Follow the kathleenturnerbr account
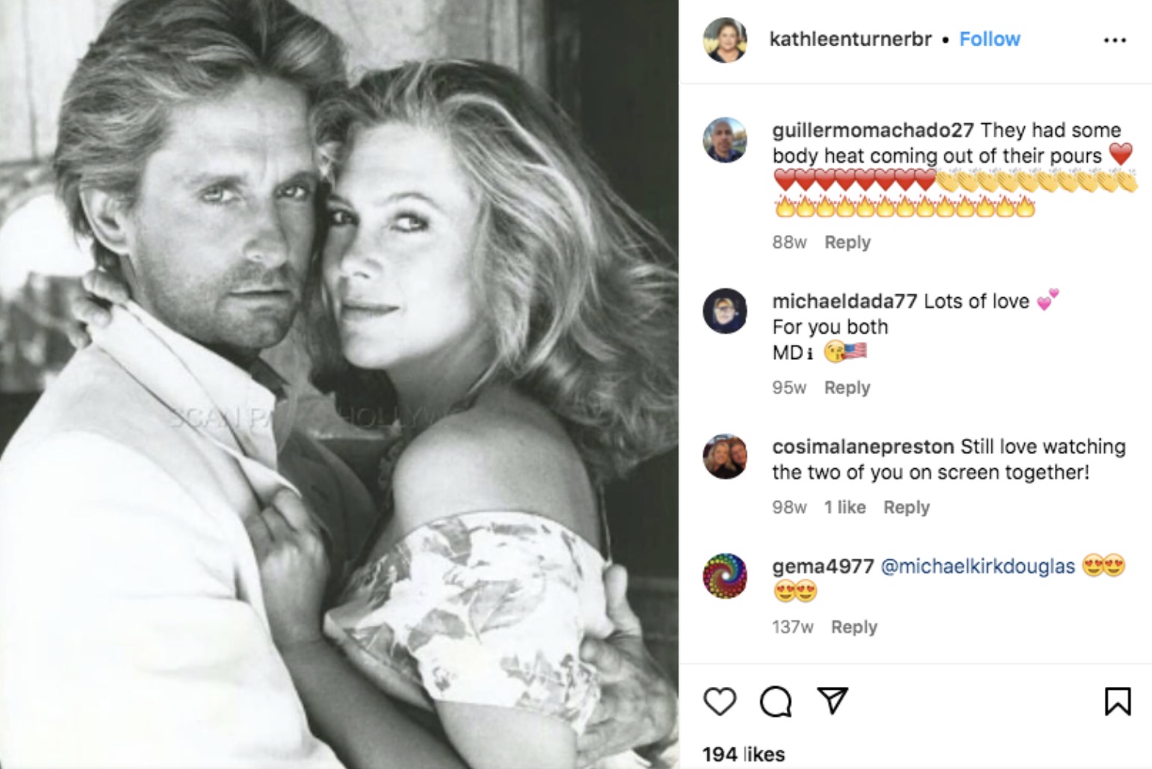The width and height of the screenshot is (1152, 769). [989, 40]
